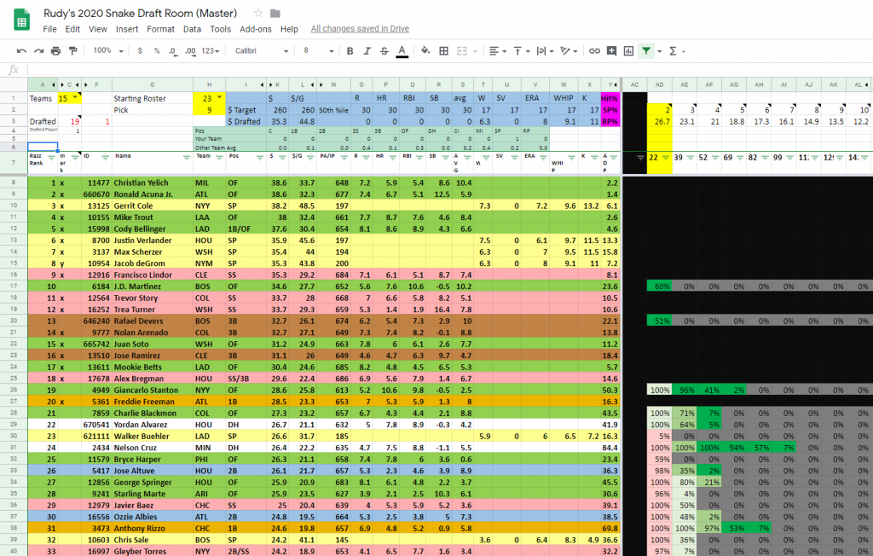Move document using the folder icon
This screenshot has width=873, height=556.
point(275,13)
